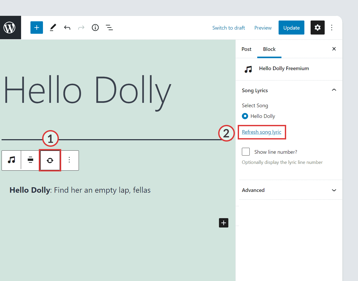Open block toolbar three-dot options
Screen dimensions: 358x281
[x=69, y=160]
